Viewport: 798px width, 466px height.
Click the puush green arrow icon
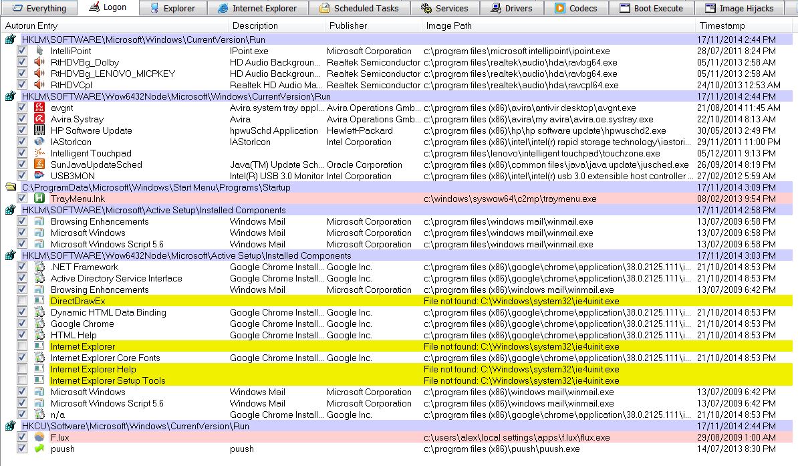pos(39,449)
